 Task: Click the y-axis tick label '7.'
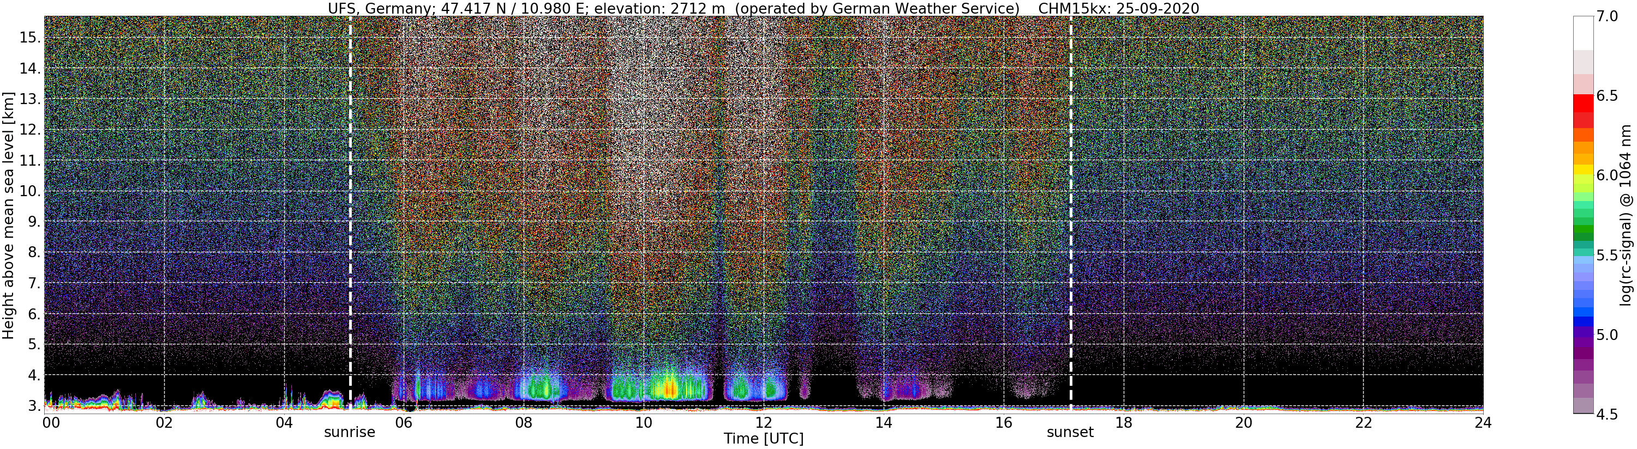(x=34, y=283)
